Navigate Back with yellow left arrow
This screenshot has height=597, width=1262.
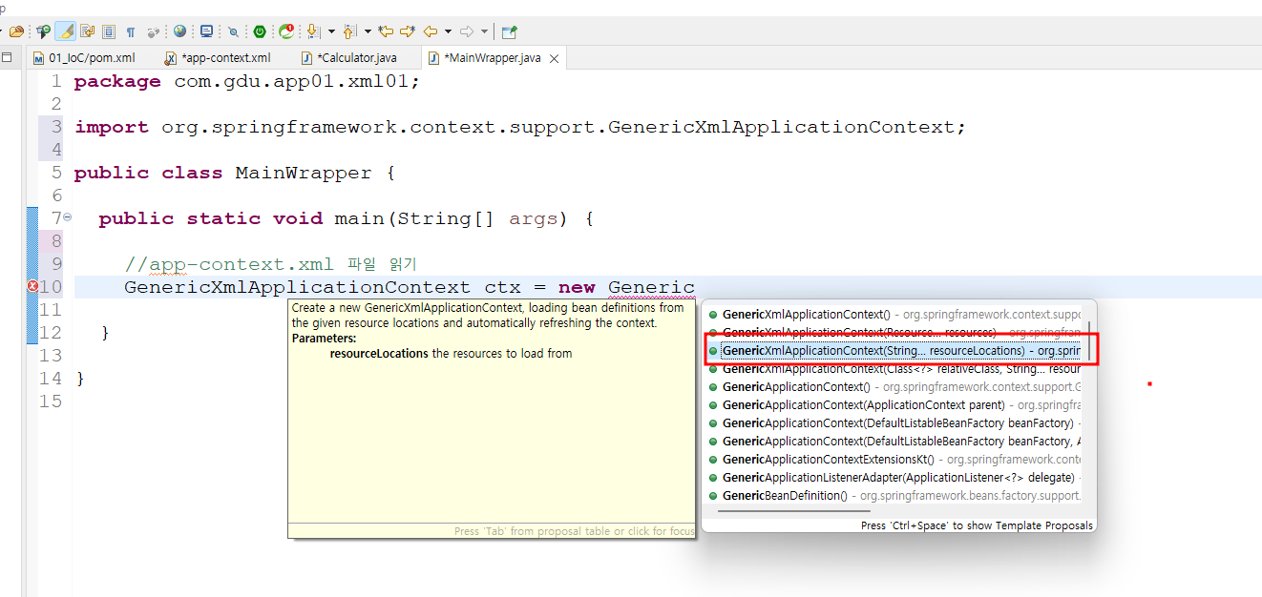[431, 31]
